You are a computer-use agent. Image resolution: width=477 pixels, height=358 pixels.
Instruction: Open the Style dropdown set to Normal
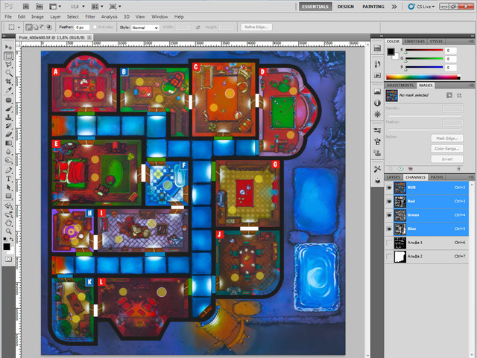coord(145,28)
